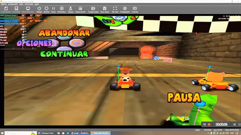This screenshot has height=135, width=241.
Task: Open the Henrique Correa taskbar item
Action: point(47,133)
